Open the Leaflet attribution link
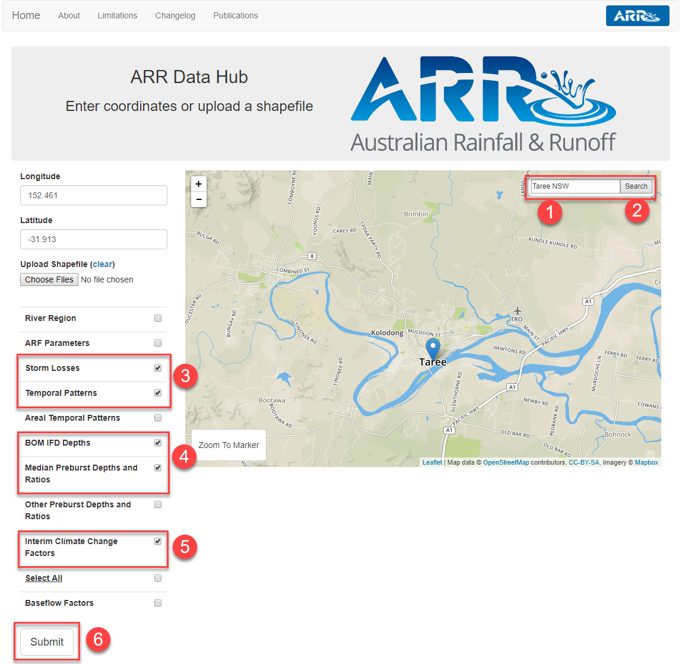 [432, 462]
